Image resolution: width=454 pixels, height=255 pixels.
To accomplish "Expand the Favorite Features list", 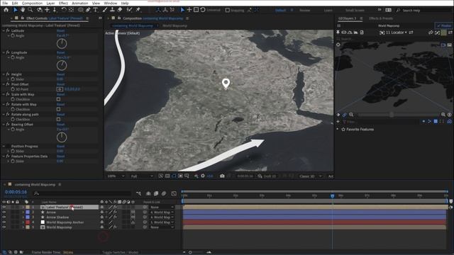I will point(338,129).
